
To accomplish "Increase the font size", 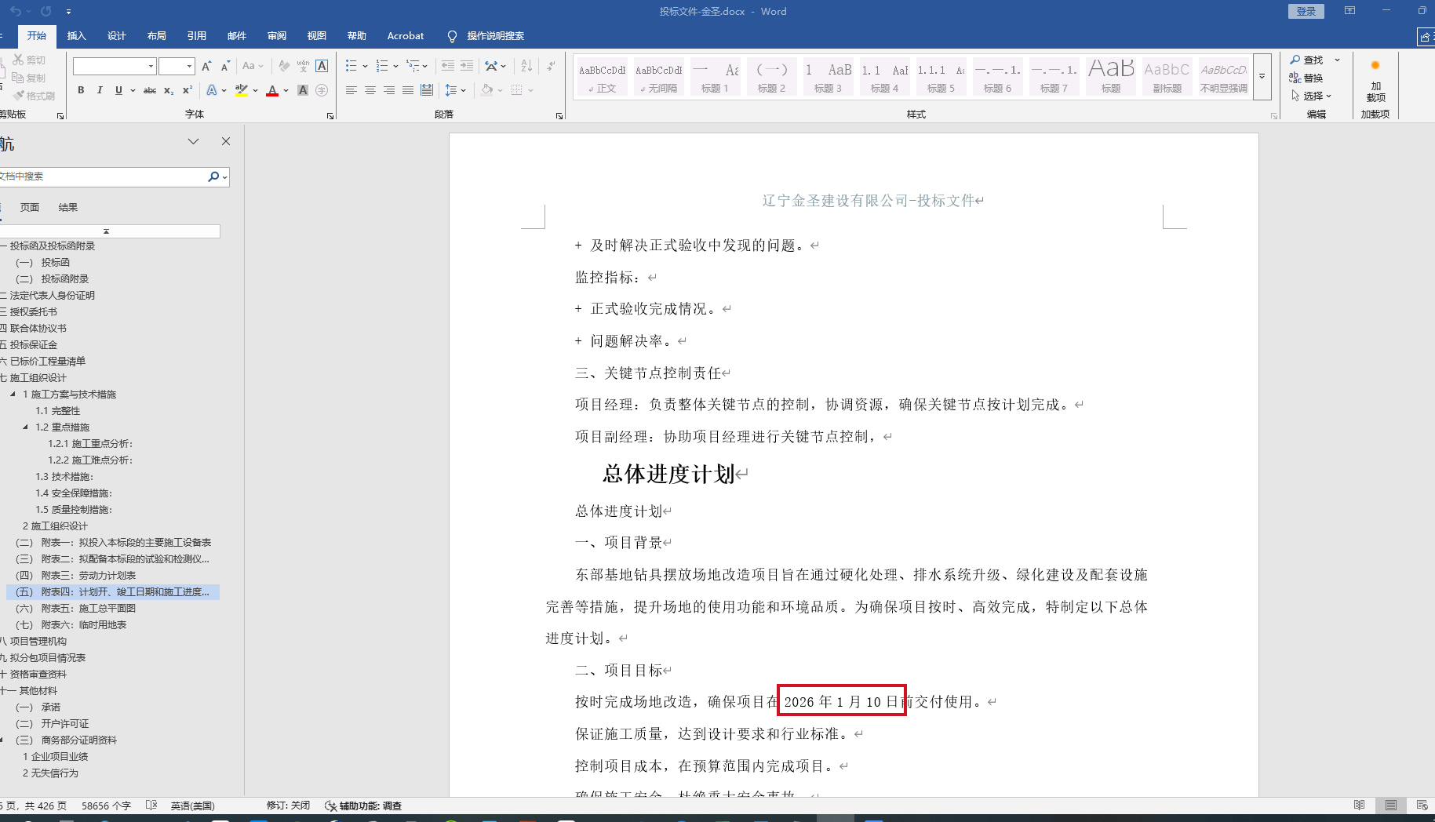I will click(x=206, y=67).
